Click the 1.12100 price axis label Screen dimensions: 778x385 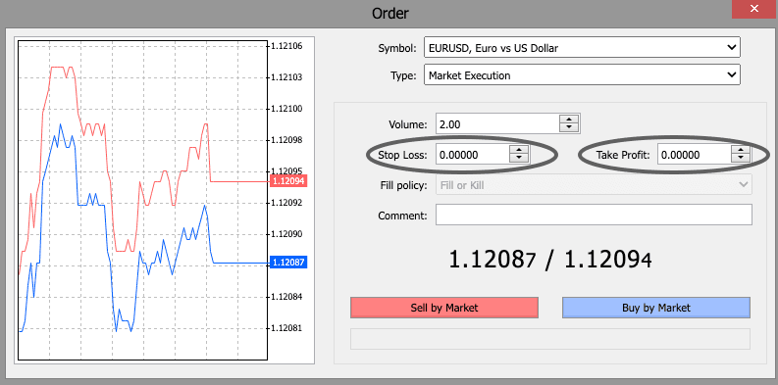point(287,109)
